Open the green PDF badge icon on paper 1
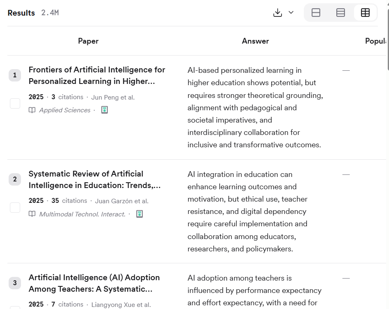Screen dimensions: 389x309 pyautogui.click(x=104, y=110)
